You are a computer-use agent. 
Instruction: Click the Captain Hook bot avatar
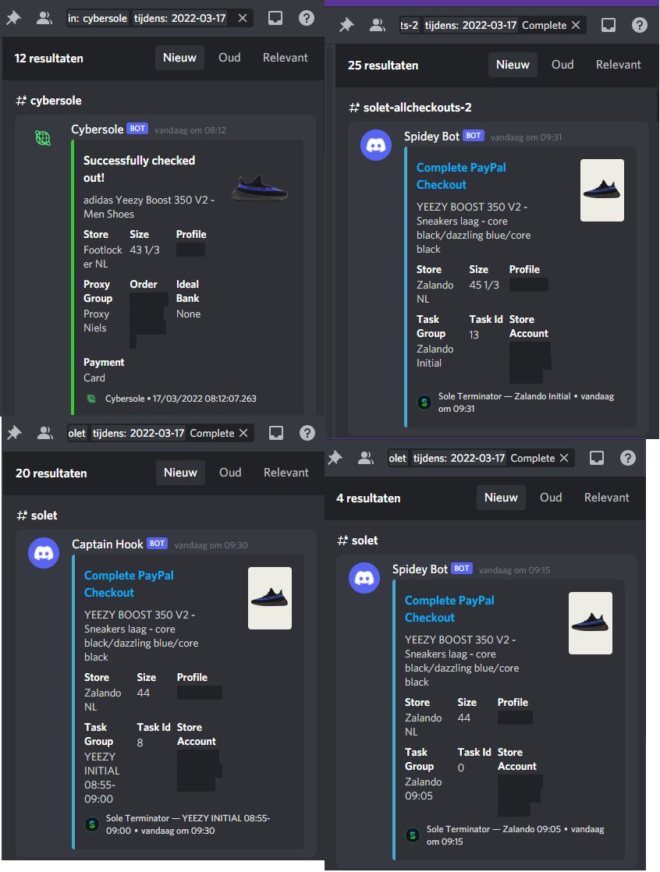[x=44, y=553]
